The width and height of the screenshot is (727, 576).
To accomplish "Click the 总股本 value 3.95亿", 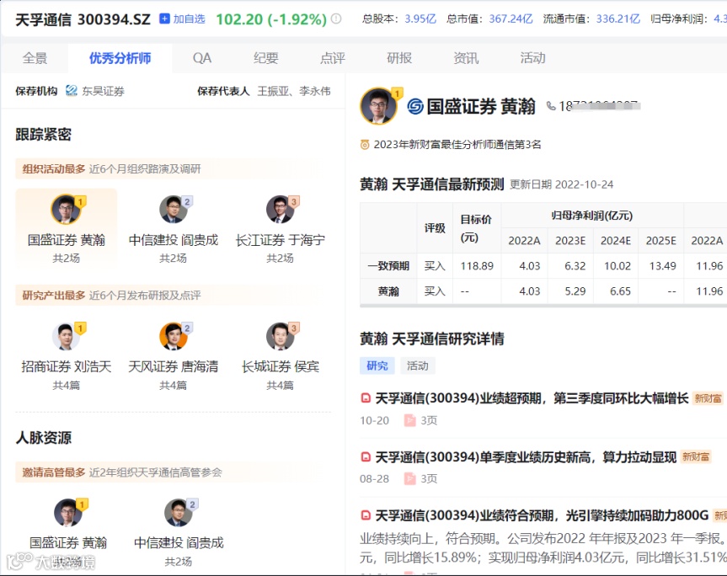I will click(x=420, y=19).
